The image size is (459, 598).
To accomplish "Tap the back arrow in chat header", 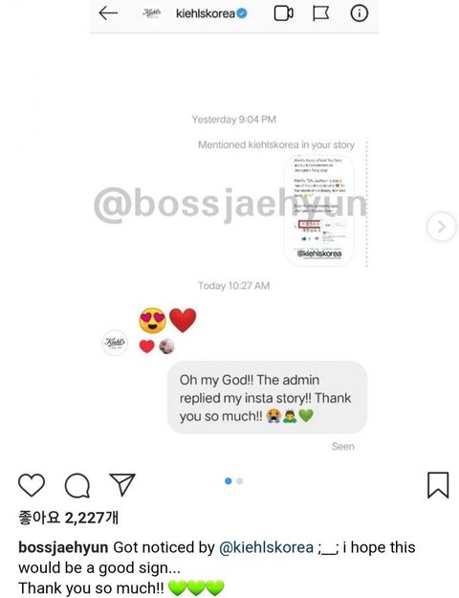I will 108,13.
